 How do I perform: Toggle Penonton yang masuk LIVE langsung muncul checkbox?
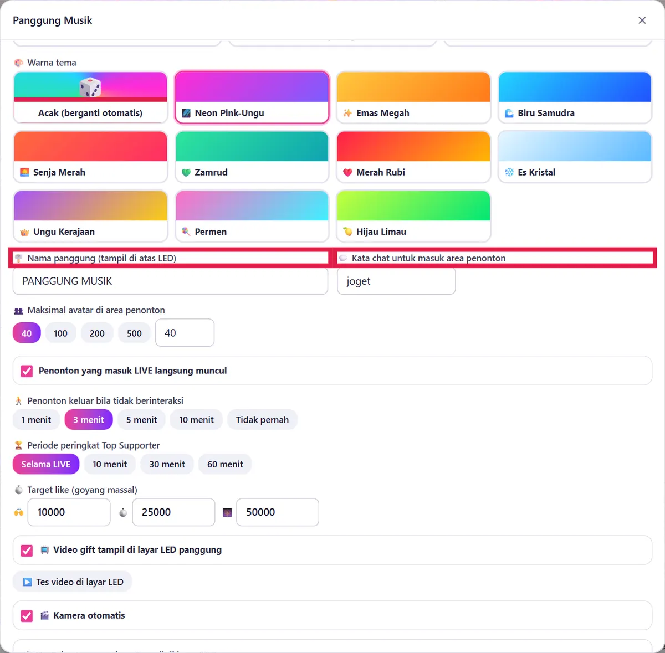(x=27, y=371)
